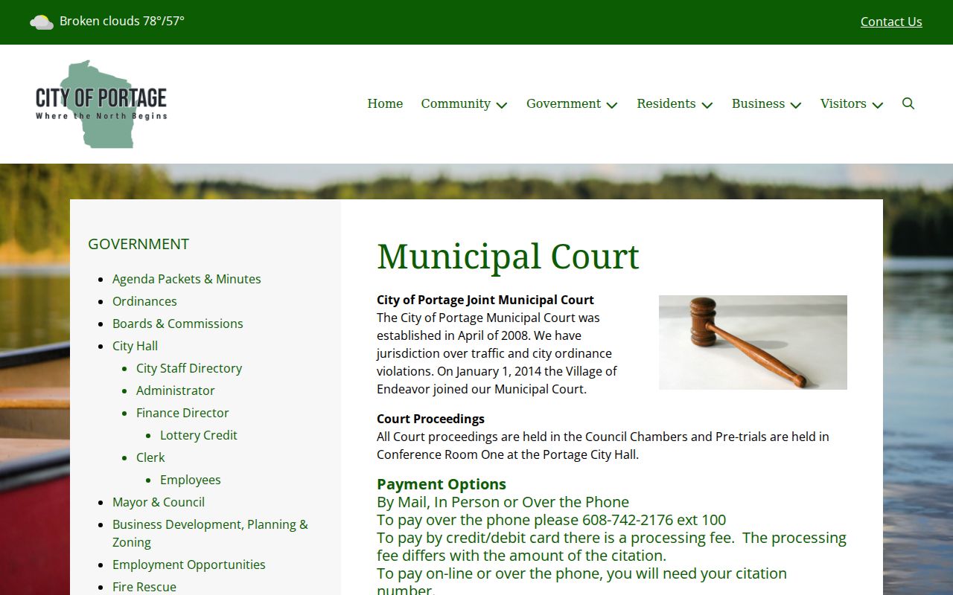This screenshot has width=953, height=595.
Task: Open Business Development, Planning & Zoning link
Action: 210,533
